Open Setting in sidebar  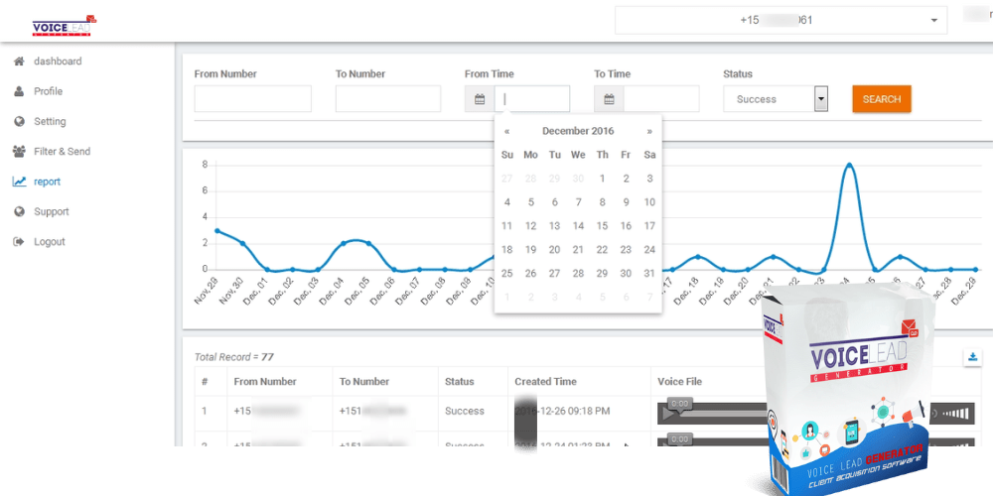(x=50, y=121)
